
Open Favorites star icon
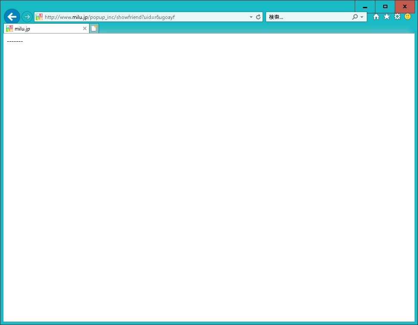(387, 17)
